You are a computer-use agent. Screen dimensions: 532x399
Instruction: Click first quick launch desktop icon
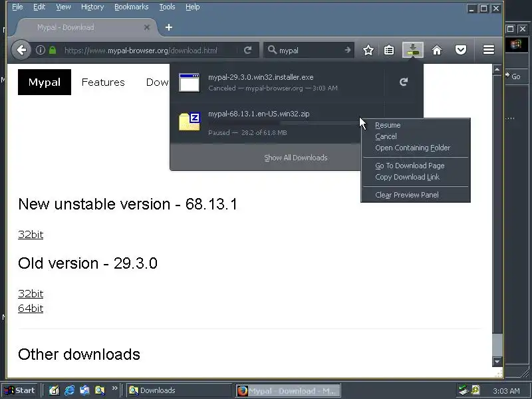click(x=54, y=390)
